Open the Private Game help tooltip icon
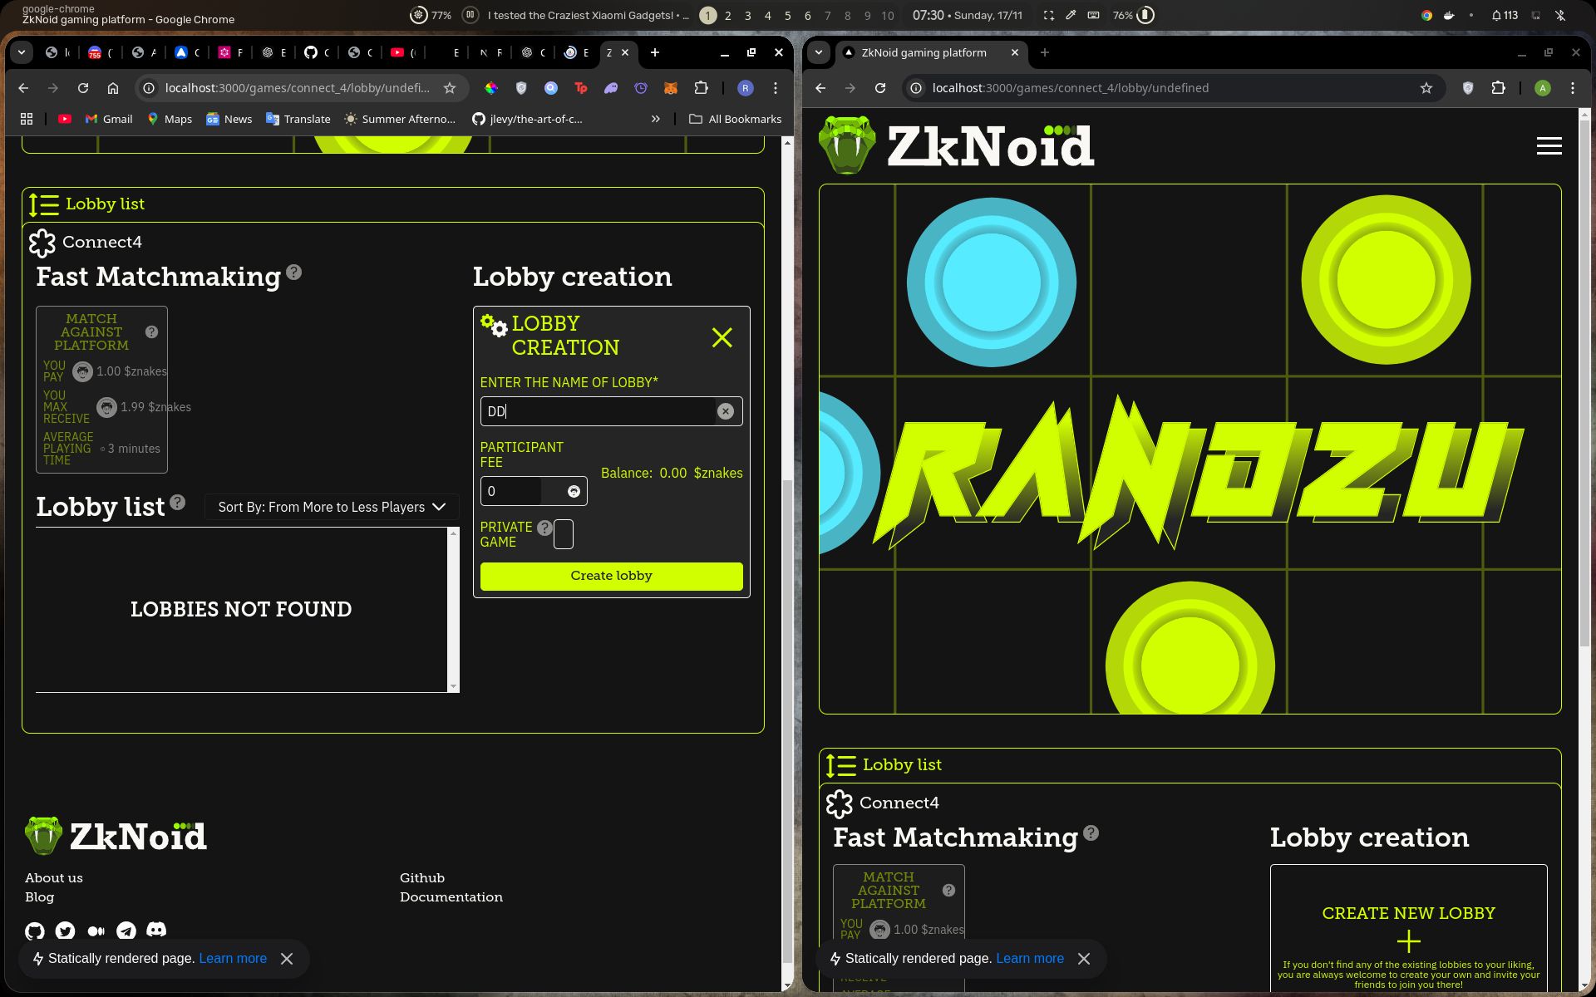 544,528
